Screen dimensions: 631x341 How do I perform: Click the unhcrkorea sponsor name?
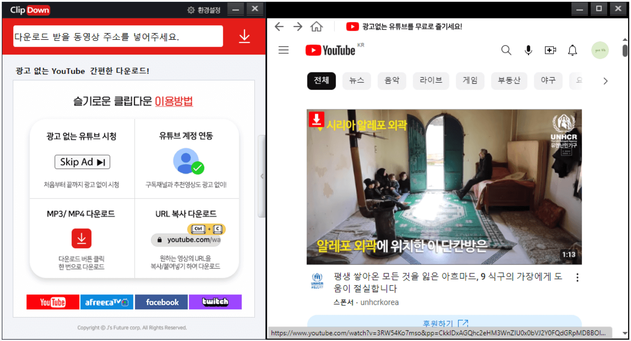coord(380,302)
